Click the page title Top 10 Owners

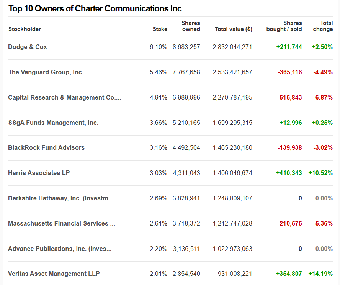coord(95,9)
